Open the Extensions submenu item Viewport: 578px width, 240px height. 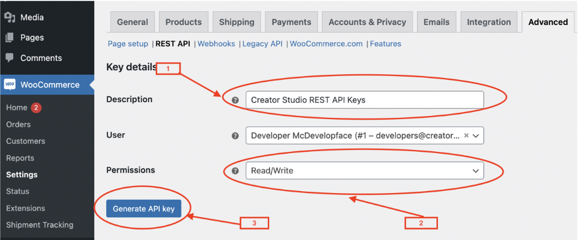(x=26, y=208)
